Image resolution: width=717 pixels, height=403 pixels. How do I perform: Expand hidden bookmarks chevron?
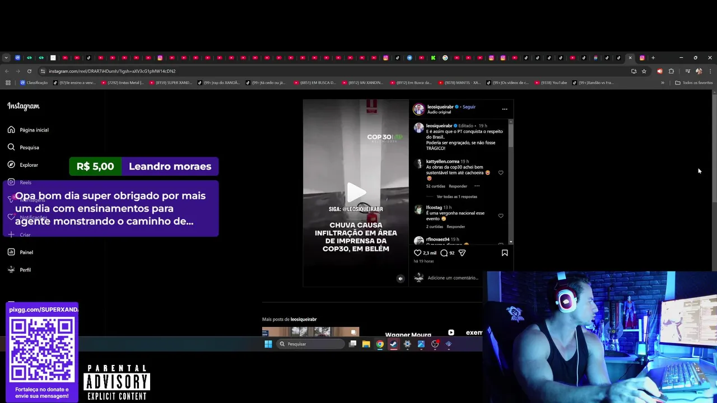tap(663, 83)
